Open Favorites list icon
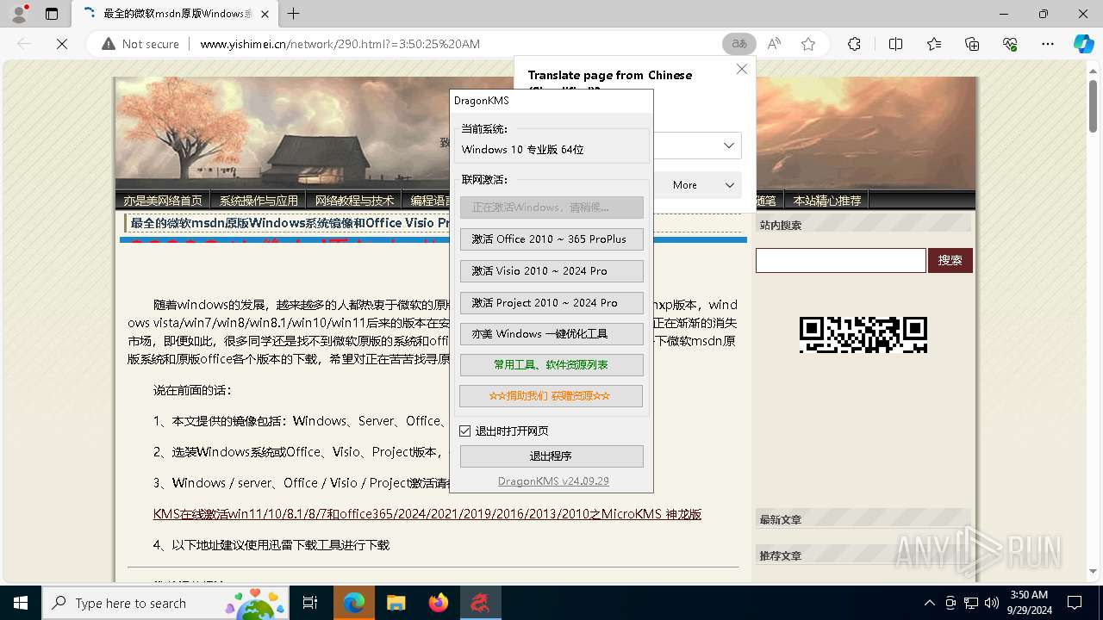Image resolution: width=1103 pixels, height=620 pixels. pyautogui.click(x=934, y=44)
